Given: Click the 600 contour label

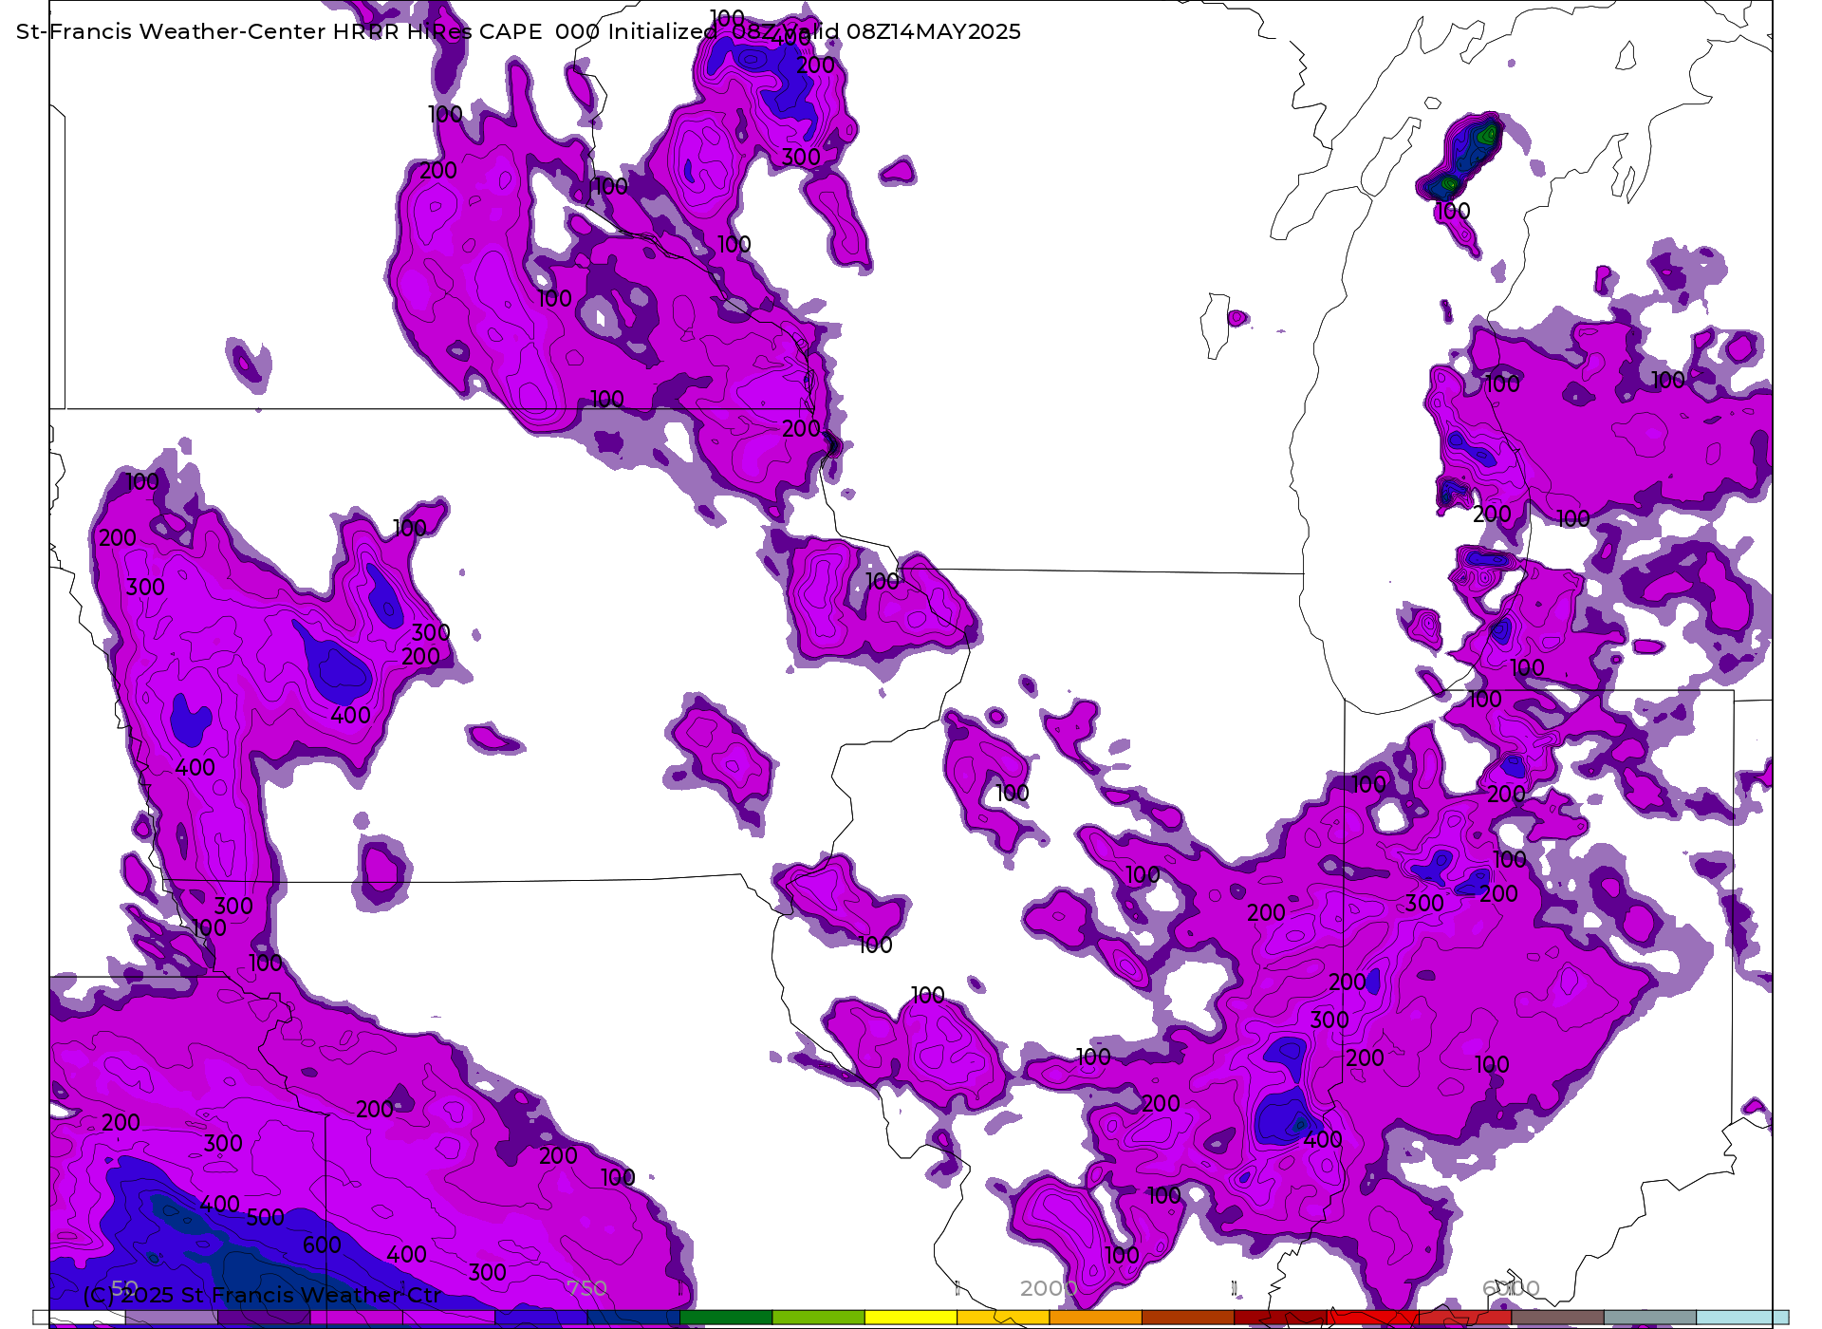Looking at the screenshot, I should (x=322, y=1245).
